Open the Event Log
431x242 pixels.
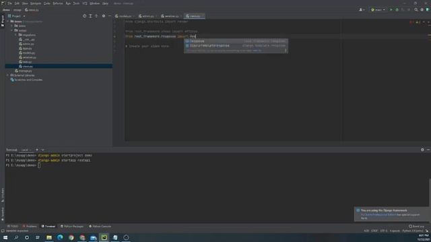pos(416,227)
